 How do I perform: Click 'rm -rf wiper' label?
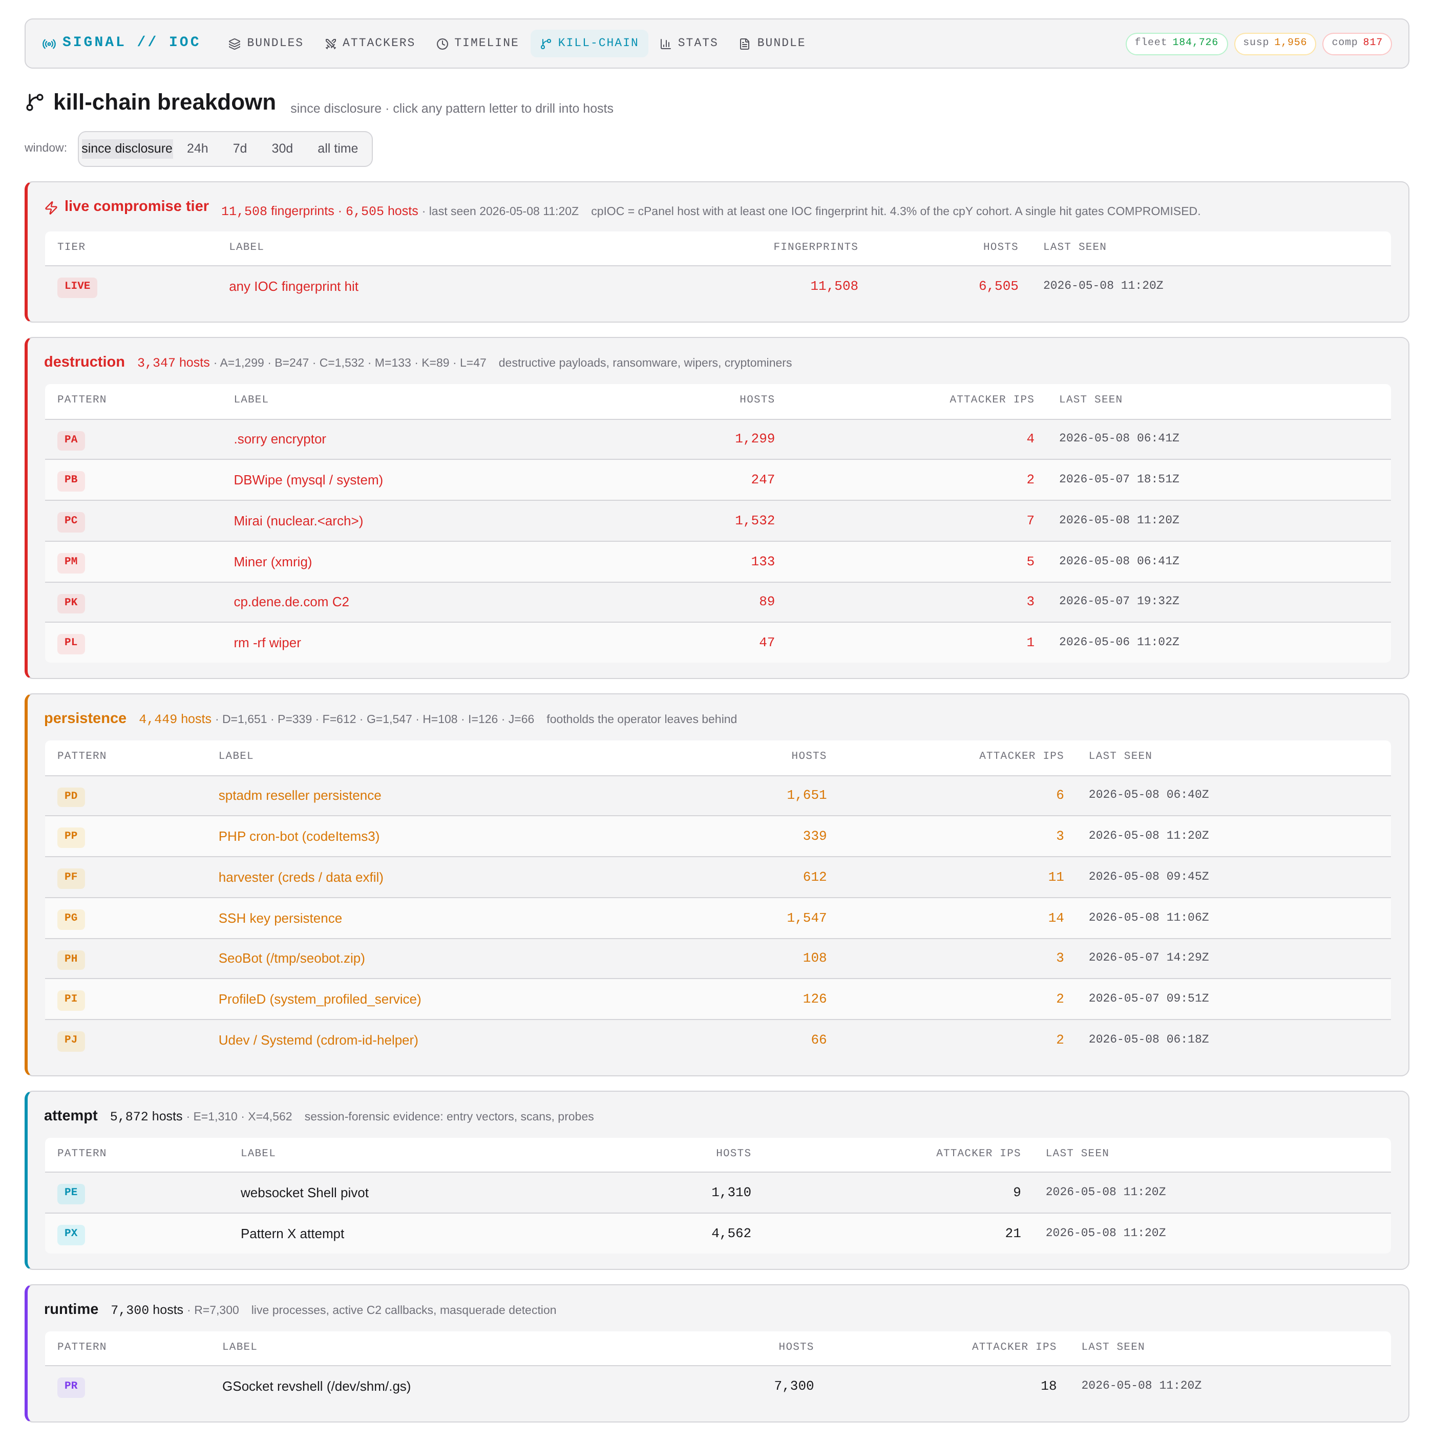click(x=267, y=644)
